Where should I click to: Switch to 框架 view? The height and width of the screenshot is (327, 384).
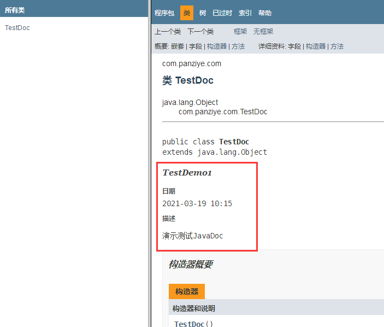(x=240, y=31)
